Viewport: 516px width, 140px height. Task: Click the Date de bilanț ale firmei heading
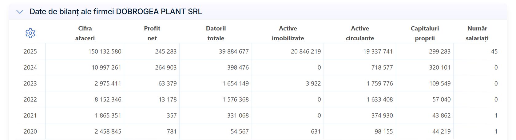tap(116, 12)
